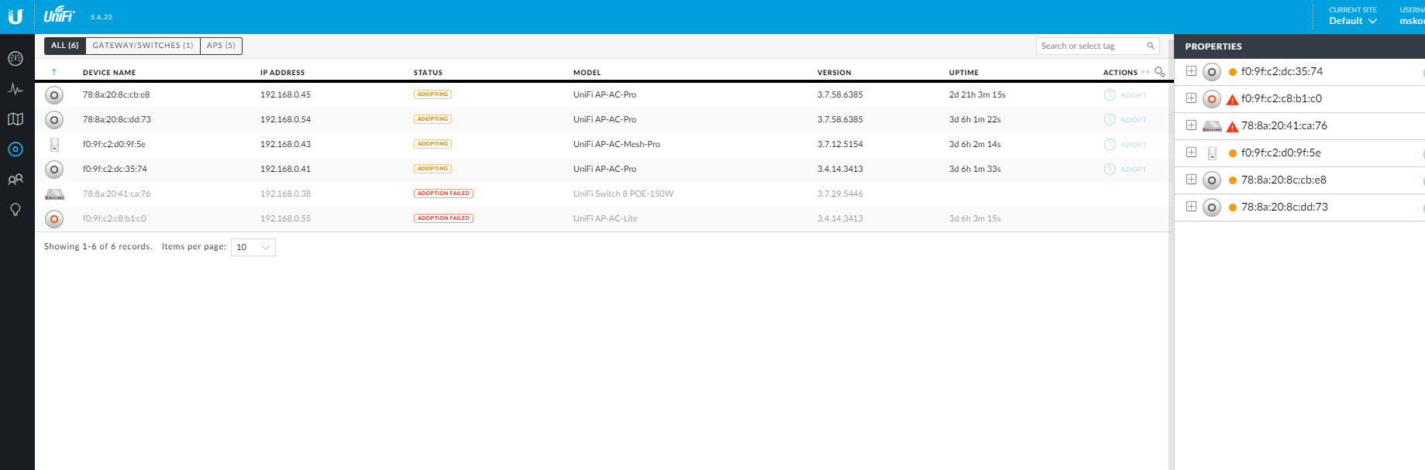Image resolution: width=1425 pixels, height=470 pixels.
Task: Click Adopting badge for f0:9f:c2:d0:9f:5e
Action: (432, 144)
